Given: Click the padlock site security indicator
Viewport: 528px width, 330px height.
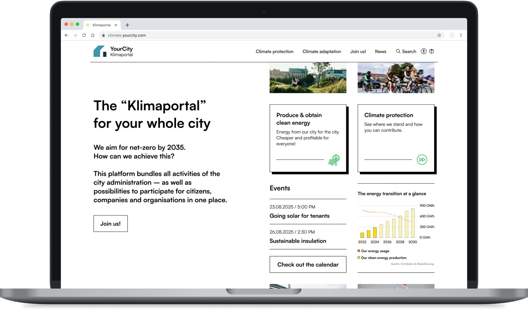Looking at the screenshot, I should pos(103,35).
